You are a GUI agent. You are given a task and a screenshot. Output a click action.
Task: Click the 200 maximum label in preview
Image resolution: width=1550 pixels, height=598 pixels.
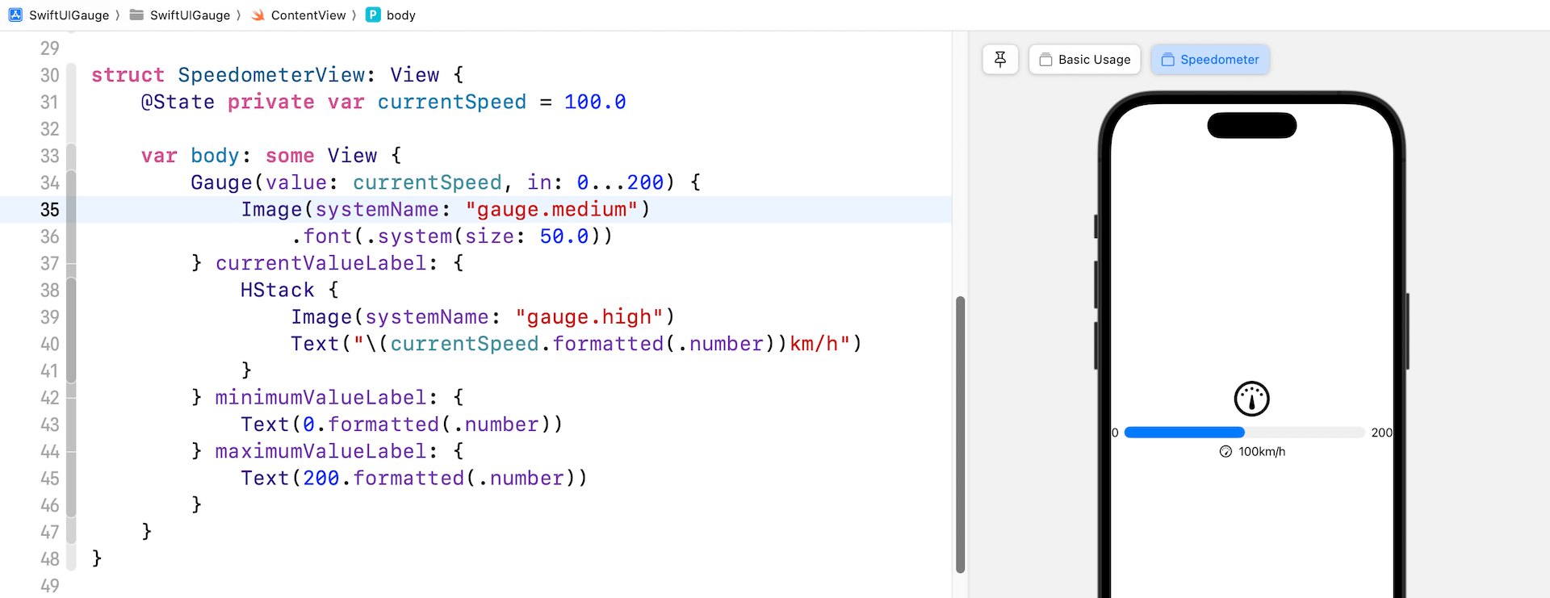[x=1381, y=433]
